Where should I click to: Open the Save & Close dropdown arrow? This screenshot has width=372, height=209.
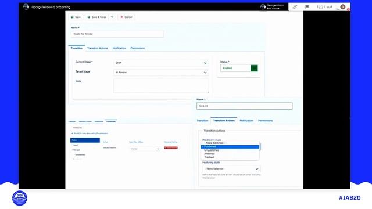pyautogui.click(x=112, y=17)
